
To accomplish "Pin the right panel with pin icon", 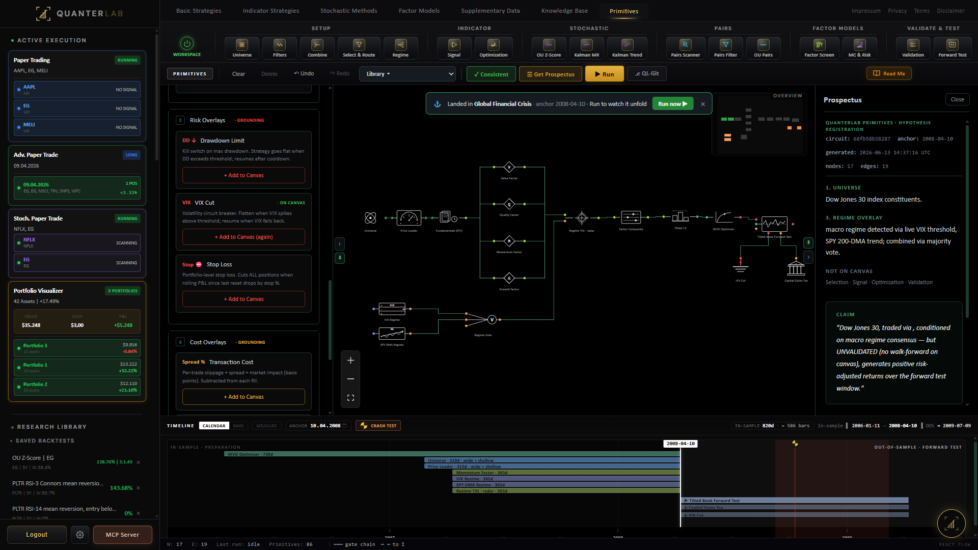I will click(808, 242).
